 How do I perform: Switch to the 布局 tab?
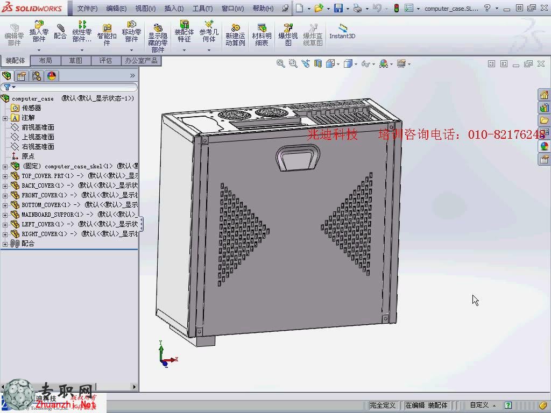45,60
